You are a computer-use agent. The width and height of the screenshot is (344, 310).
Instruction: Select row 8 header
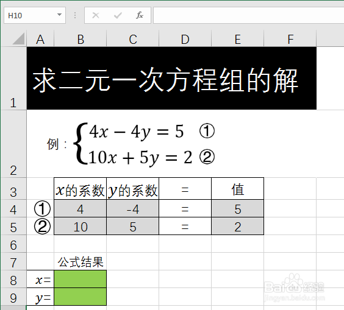13,280
